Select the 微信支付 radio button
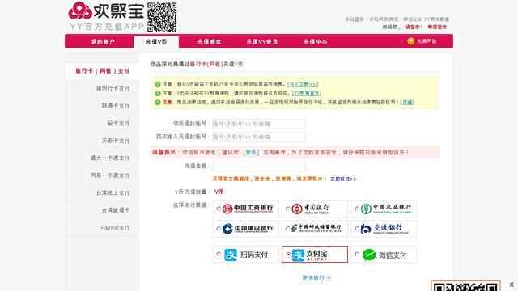Screen dimensions: 518x291 (357, 254)
